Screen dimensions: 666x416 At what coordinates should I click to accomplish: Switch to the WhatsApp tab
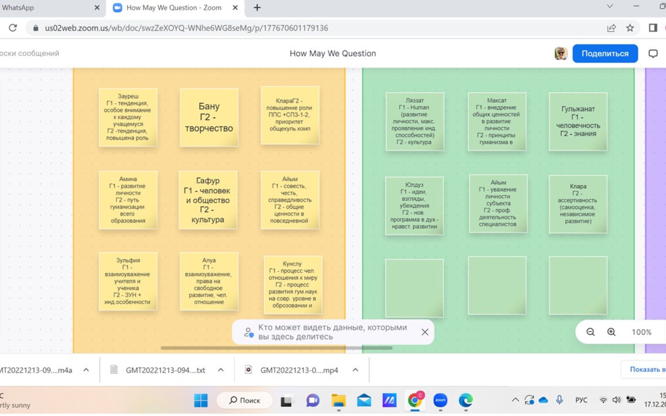click(x=28, y=8)
